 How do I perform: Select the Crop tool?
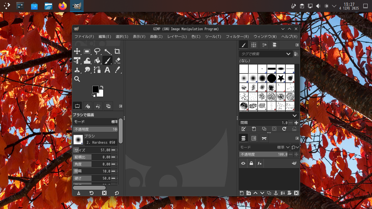[117, 51]
